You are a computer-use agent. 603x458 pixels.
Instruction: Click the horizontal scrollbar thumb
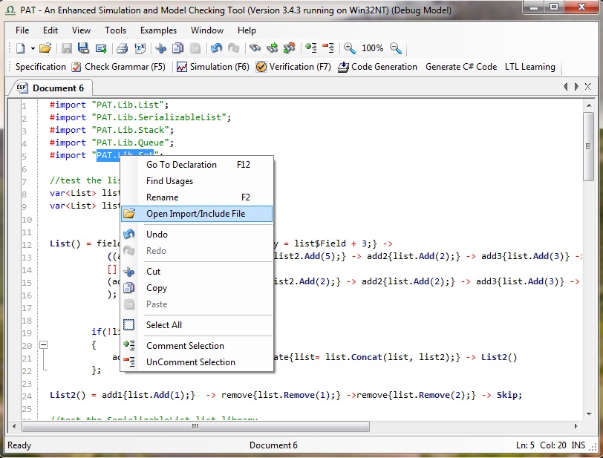(196, 427)
